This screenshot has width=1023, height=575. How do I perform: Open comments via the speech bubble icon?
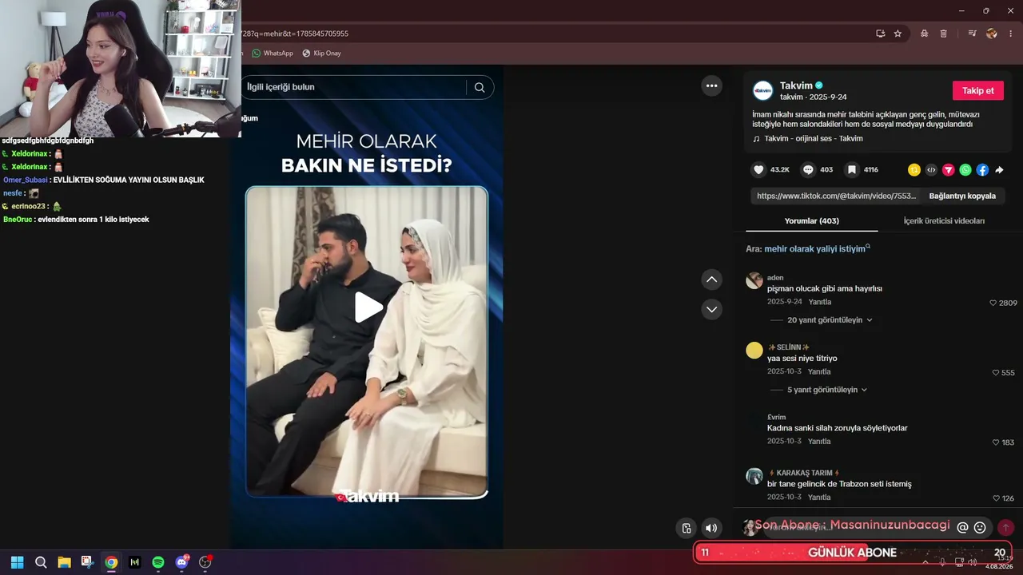(x=808, y=170)
